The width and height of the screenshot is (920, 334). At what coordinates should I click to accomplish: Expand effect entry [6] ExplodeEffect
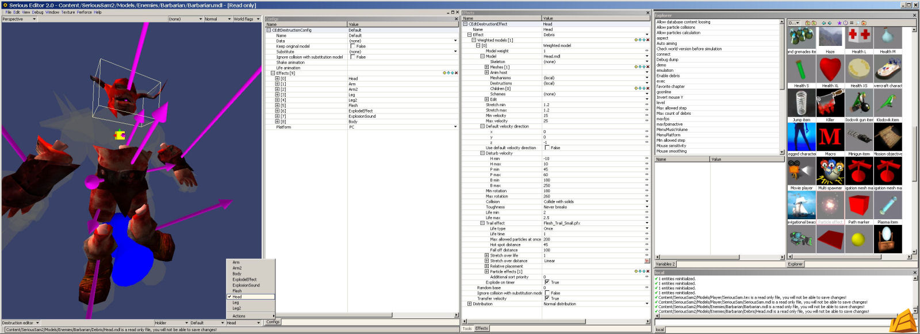[x=277, y=111]
